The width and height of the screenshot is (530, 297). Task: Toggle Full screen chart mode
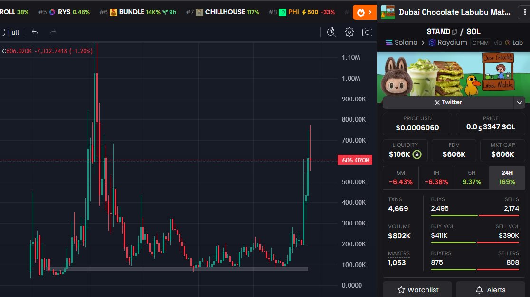point(10,32)
